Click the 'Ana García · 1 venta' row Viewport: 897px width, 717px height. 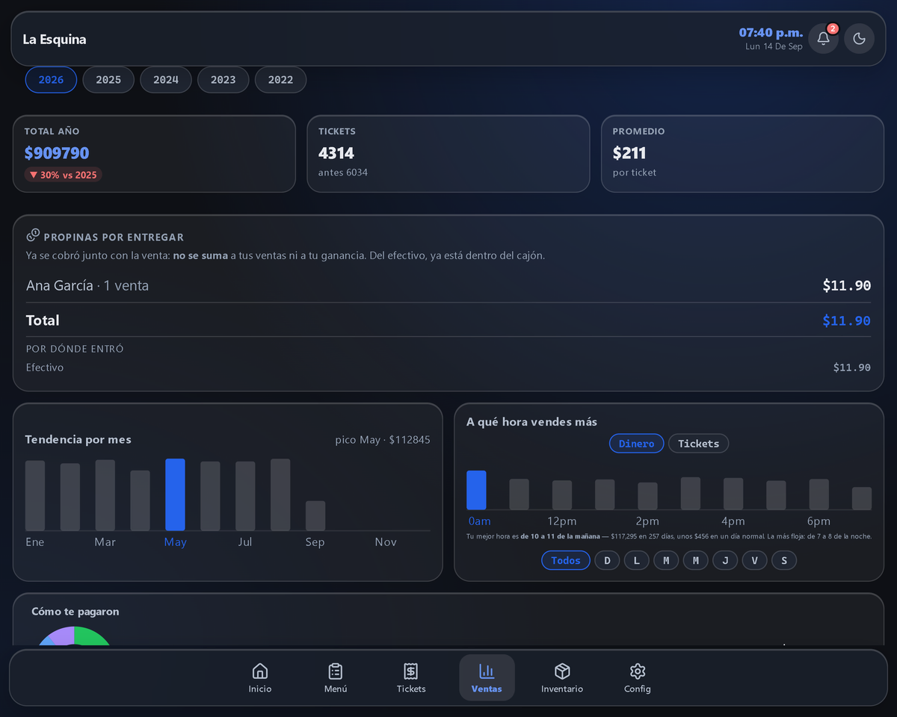tap(449, 285)
